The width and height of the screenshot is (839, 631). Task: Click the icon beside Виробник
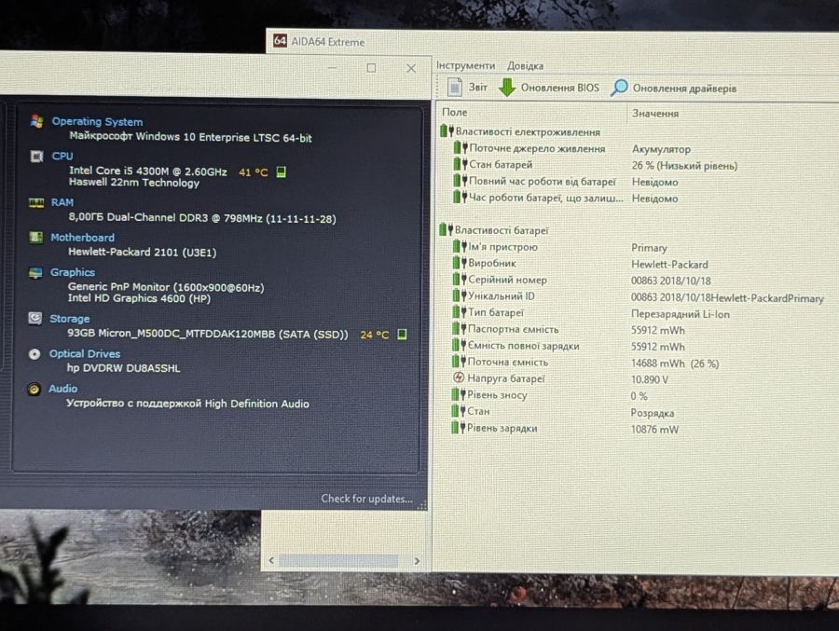point(460,263)
